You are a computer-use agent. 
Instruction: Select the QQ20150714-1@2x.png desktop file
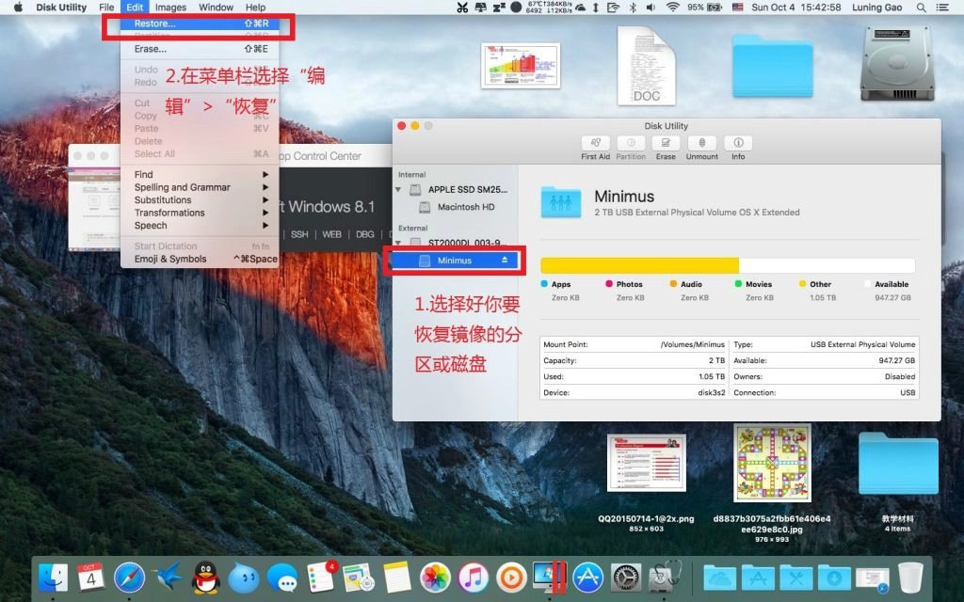[x=646, y=463]
